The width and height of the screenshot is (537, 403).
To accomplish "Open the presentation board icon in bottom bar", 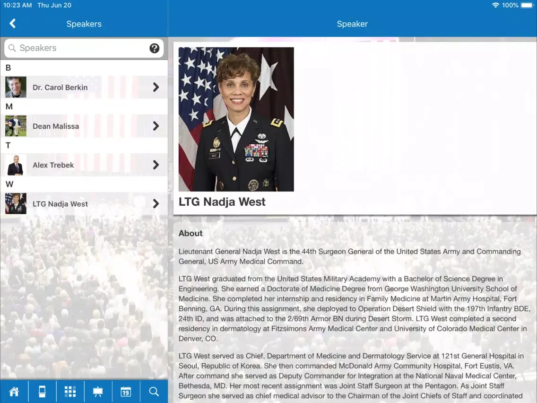I will pyautogui.click(x=98, y=391).
